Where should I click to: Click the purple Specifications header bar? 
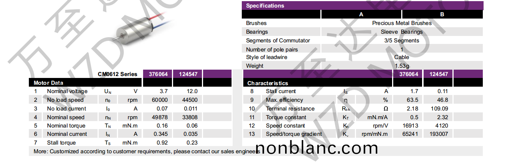[x=362, y=6]
